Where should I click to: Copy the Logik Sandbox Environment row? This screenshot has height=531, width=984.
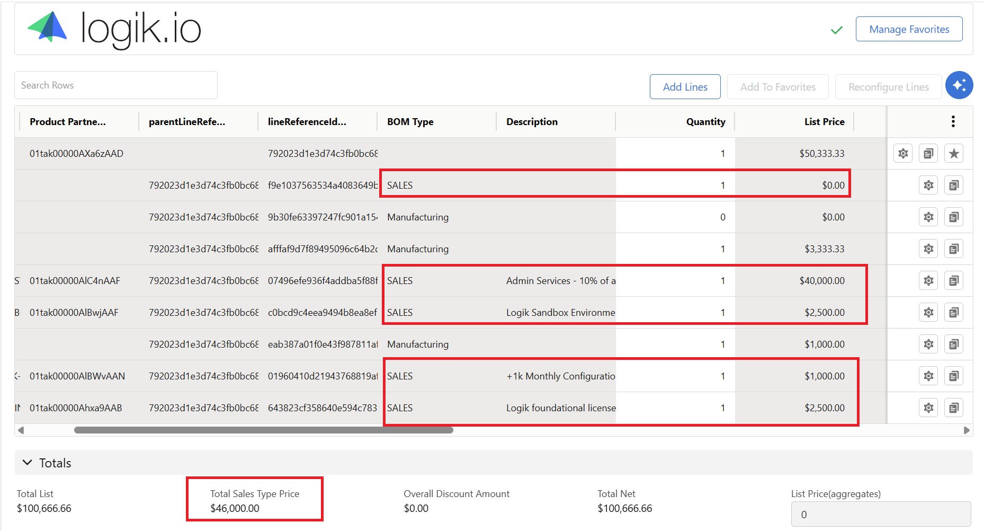click(x=954, y=313)
